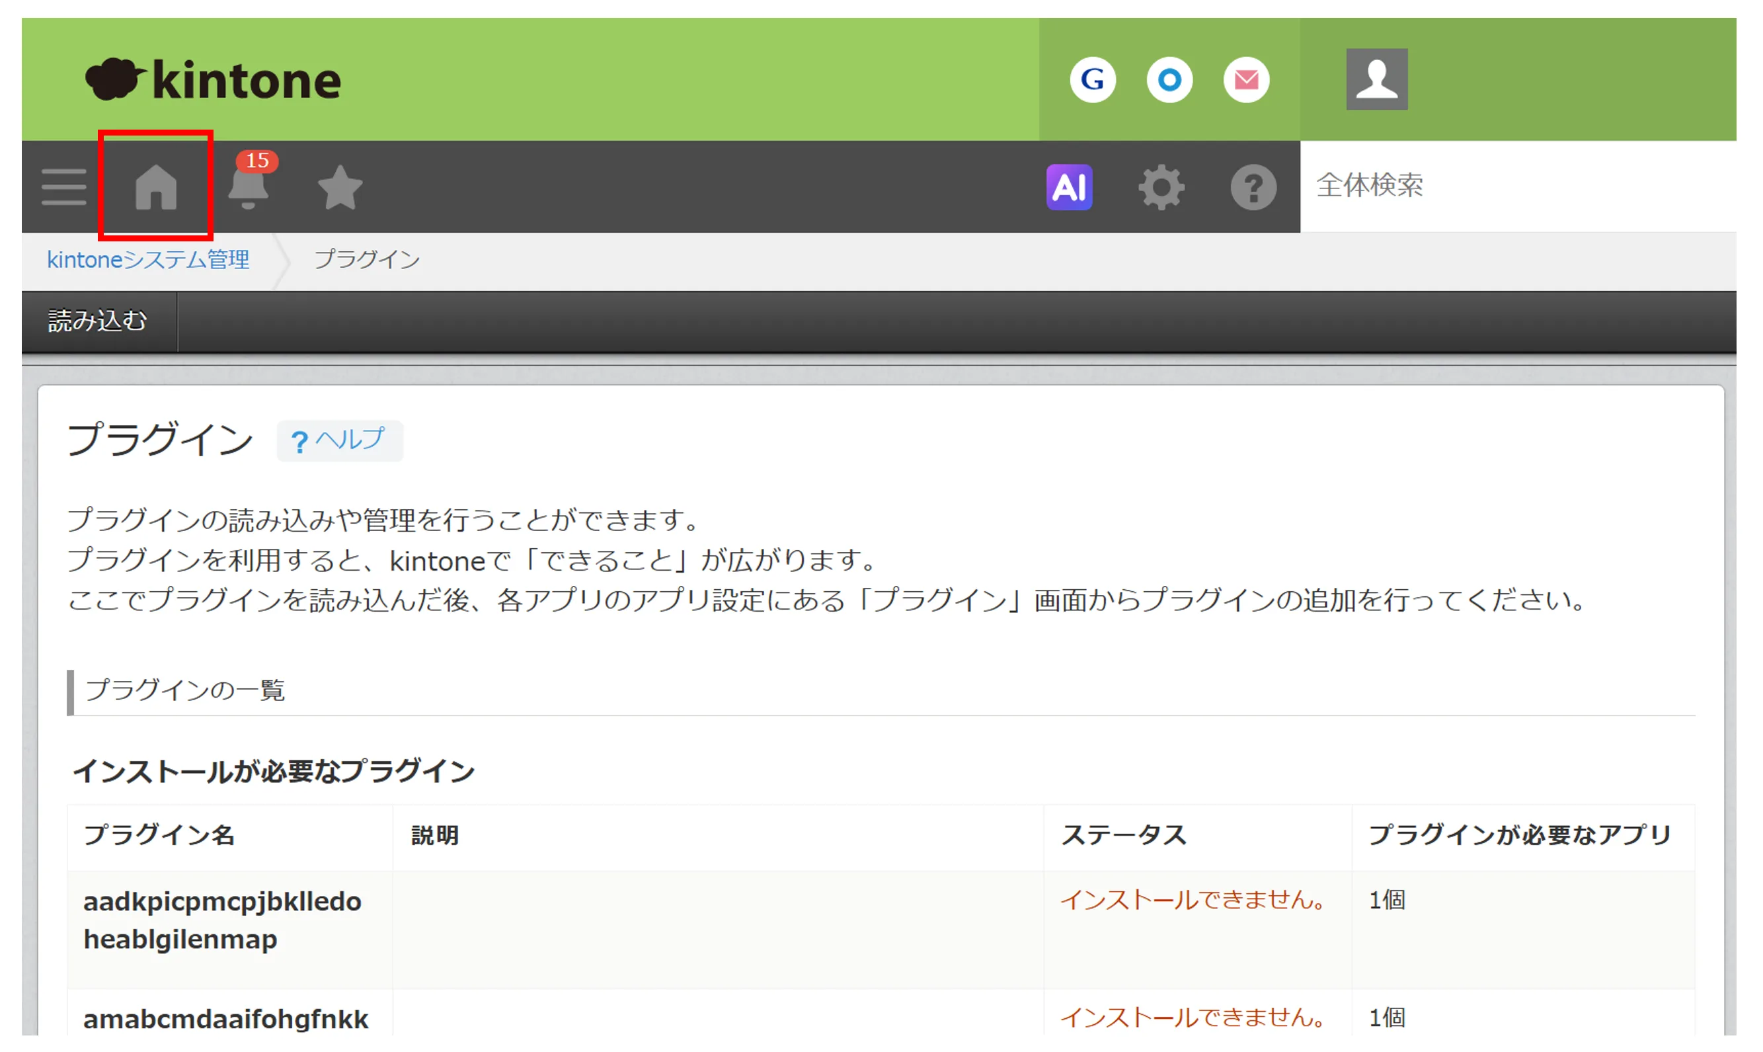Click インストールできません status in aadkpicpmcpjbklledo row
The height and width of the screenshot is (1052, 1763).
[x=1192, y=901]
